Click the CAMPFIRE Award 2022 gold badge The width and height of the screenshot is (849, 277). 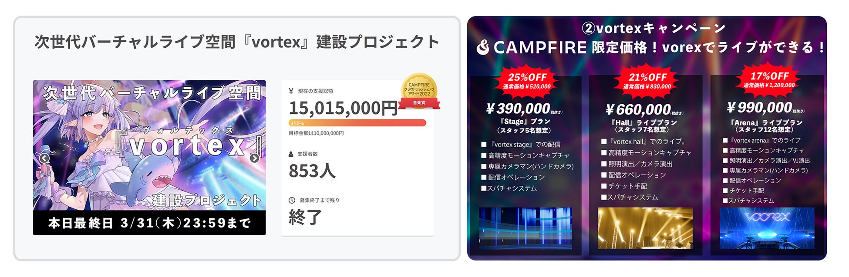point(419,91)
